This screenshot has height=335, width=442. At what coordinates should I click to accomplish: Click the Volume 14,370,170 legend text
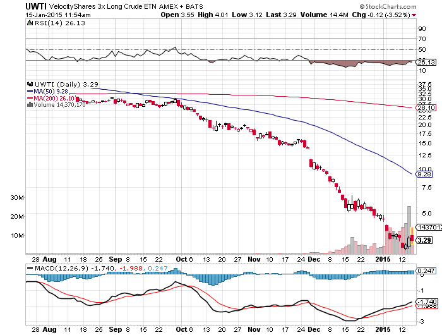[59, 105]
